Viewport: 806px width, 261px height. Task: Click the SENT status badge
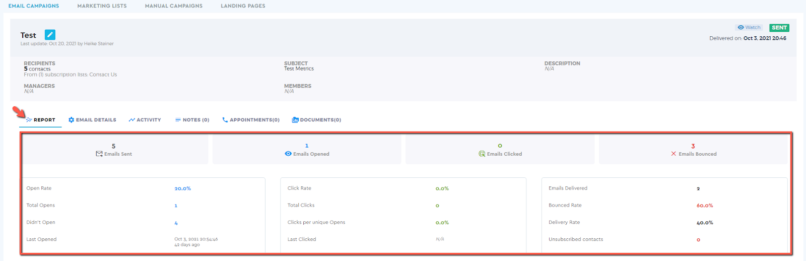coord(779,28)
